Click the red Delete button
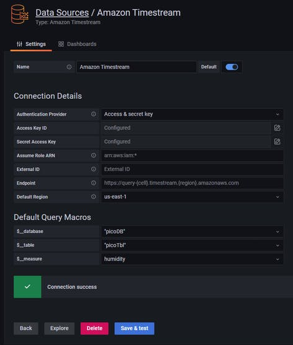The height and width of the screenshot is (345, 293). pyautogui.click(x=94, y=328)
